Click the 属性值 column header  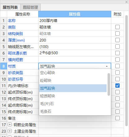[75, 14]
